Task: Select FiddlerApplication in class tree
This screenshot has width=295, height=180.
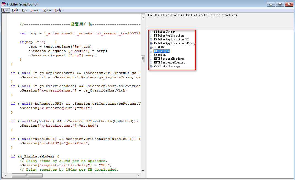Action: [169, 35]
